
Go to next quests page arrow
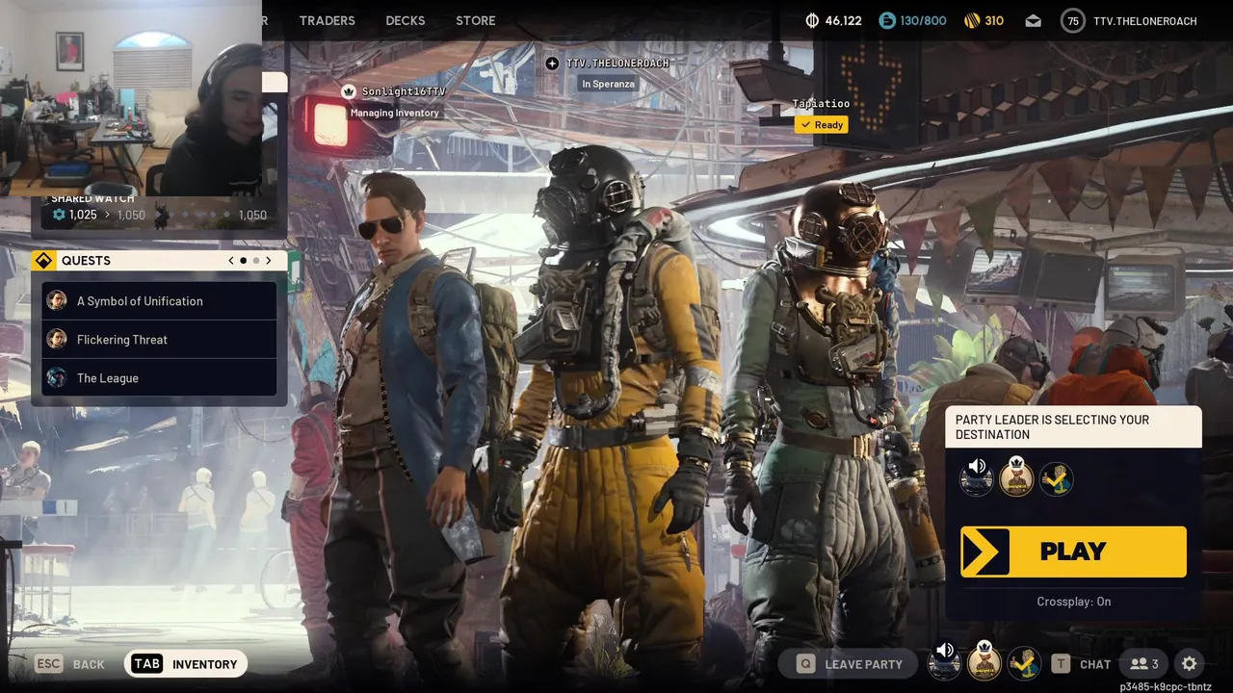(x=269, y=261)
